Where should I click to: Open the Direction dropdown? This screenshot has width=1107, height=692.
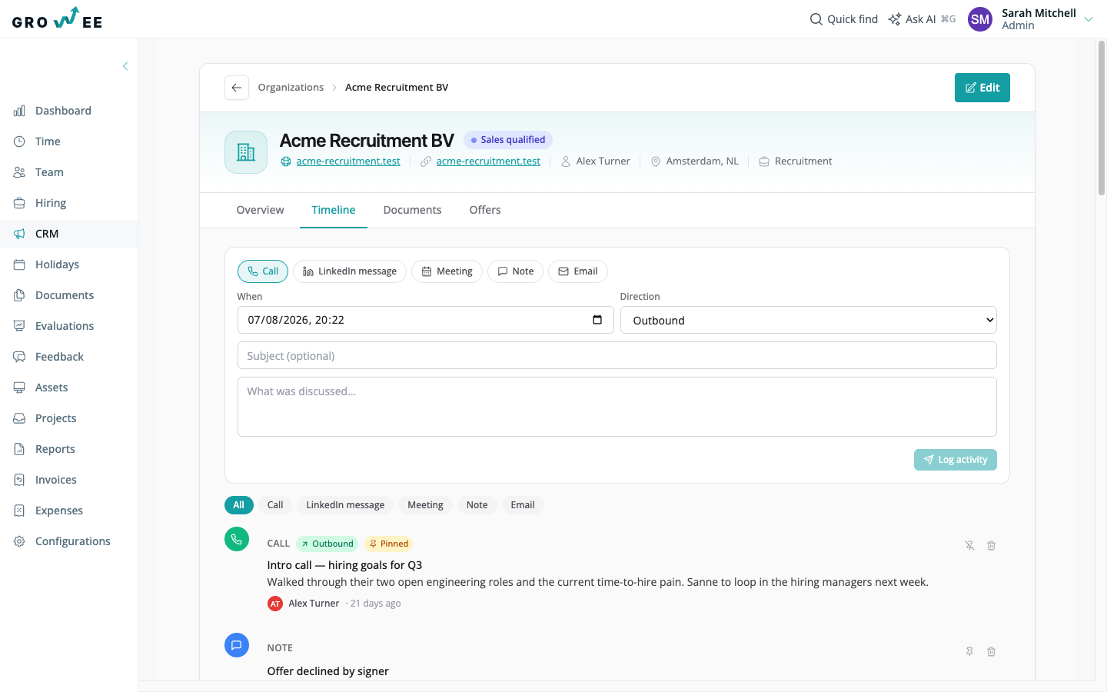809,320
